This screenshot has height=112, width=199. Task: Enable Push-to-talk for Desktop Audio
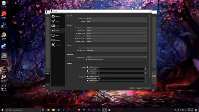(x=88, y=80)
